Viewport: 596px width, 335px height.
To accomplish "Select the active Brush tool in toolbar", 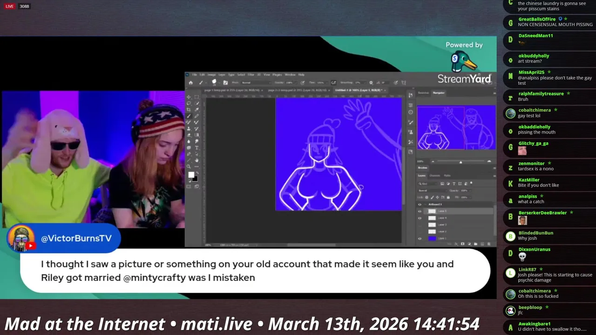I will (x=189, y=116).
